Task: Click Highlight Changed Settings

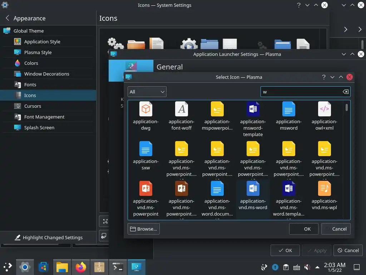Action: tap(49, 237)
